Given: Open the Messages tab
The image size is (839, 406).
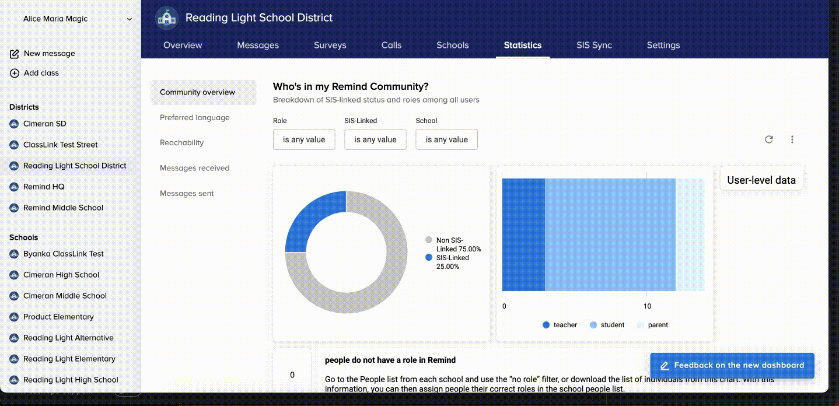Looking at the screenshot, I should tap(258, 45).
